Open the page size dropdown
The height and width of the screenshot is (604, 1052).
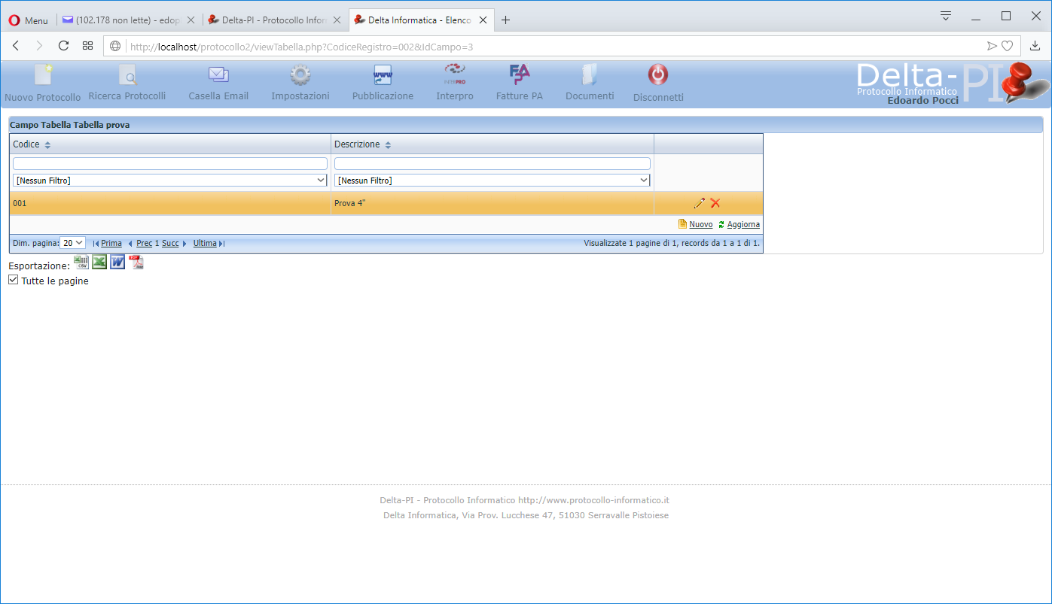pyautogui.click(x=73, y=243)
